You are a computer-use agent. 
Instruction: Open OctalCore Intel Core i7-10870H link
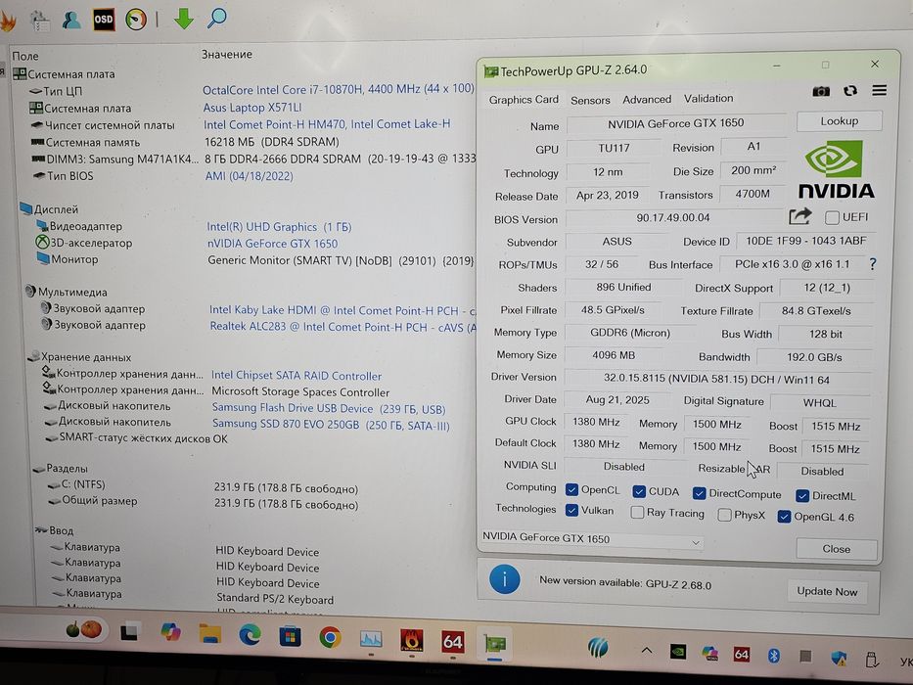pyautogui.click(x=339, y=89)
